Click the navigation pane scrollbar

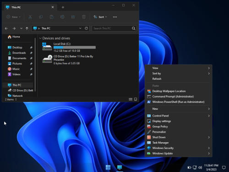pyautogui.click(x=35, y=64)
